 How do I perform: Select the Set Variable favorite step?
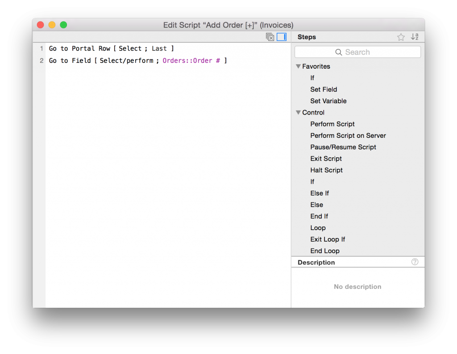pos(328,101)
